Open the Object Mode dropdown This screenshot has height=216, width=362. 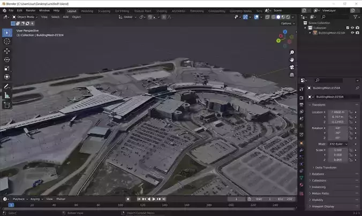point(25,17)
